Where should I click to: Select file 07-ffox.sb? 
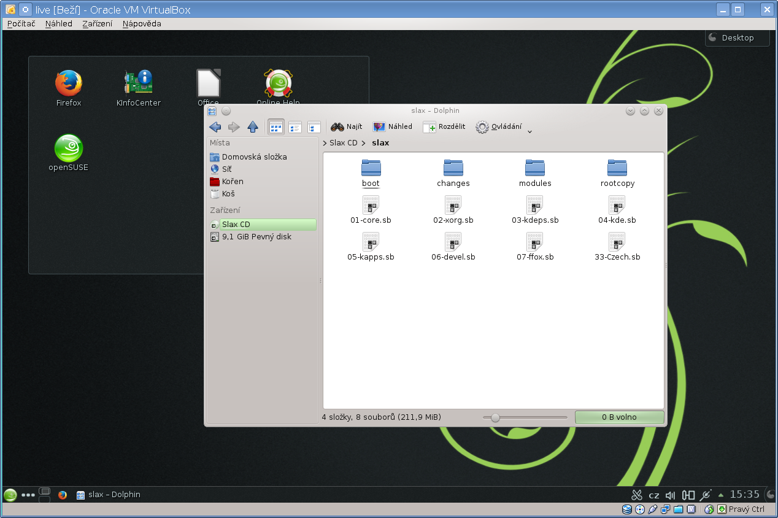535,247
